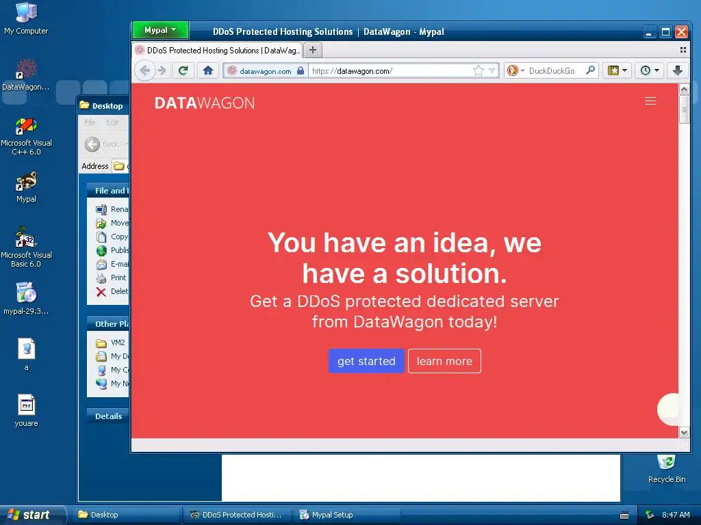
Task: Open the round chat widget bubble
Action: (x=668, y=409)
